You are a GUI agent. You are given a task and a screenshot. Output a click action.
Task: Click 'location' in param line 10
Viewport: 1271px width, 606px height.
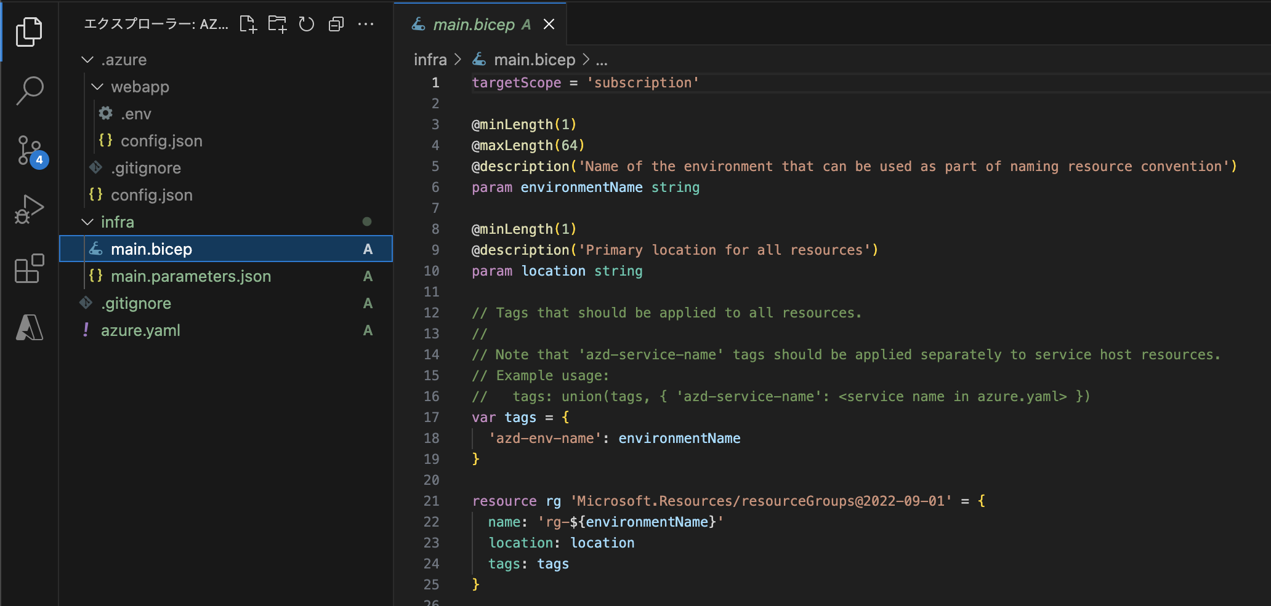click(x=553, y=271)
